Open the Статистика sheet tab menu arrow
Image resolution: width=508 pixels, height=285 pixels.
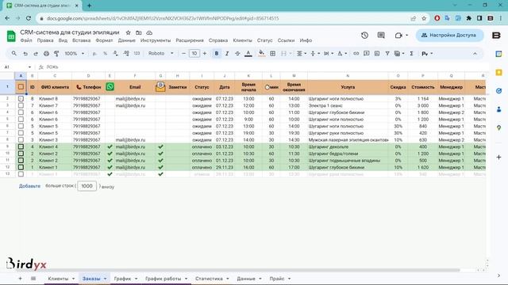click(228, 279)
